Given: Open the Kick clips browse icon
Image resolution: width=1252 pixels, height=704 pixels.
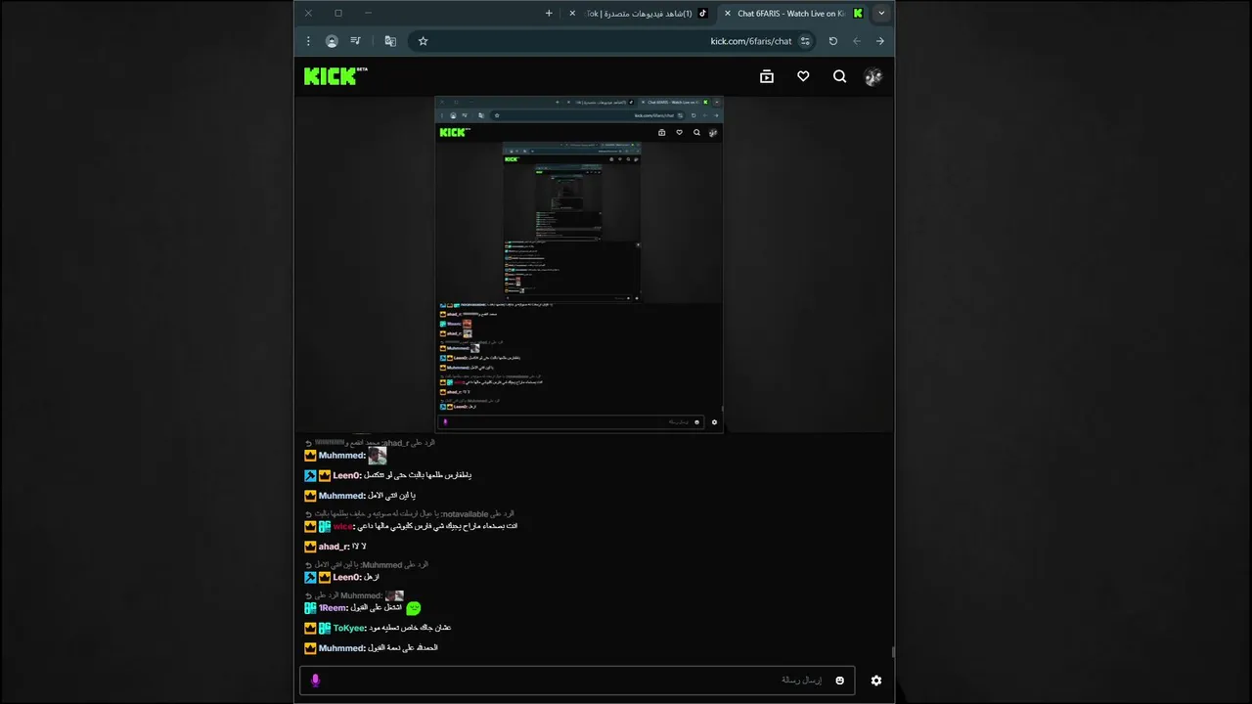Looking at the screenshot, I should (767, 76).
